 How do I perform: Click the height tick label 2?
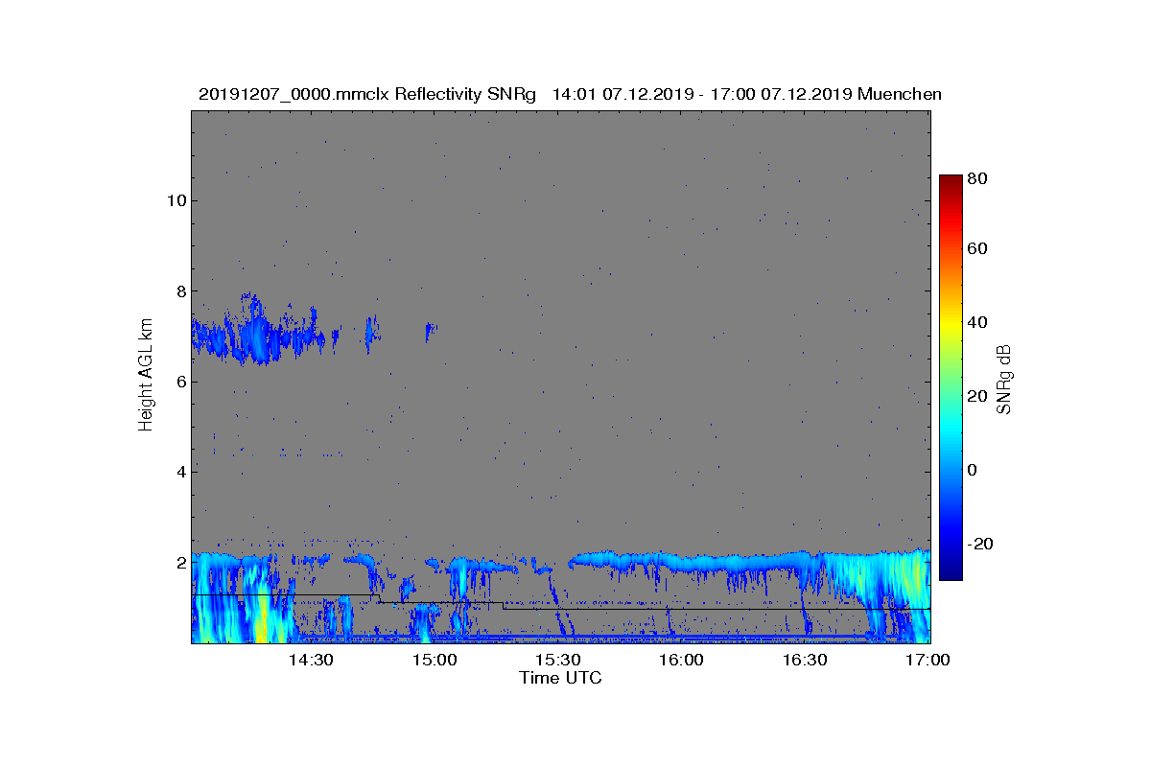[x=179, y=562]
